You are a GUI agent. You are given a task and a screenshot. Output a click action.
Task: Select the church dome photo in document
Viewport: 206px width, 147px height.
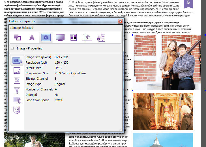pos(163,140)
